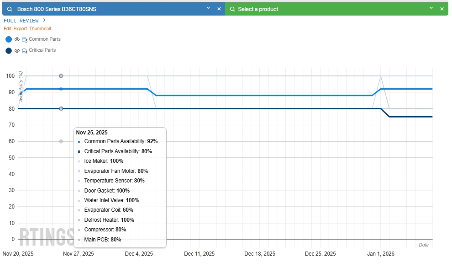The image size is (452, 268).
Task: Click the search icon in the green product bar
Action: click(232, 9)
